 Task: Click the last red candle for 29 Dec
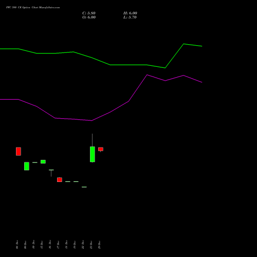click(101, 150)
